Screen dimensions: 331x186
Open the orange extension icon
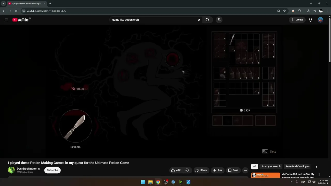point(293,11)
